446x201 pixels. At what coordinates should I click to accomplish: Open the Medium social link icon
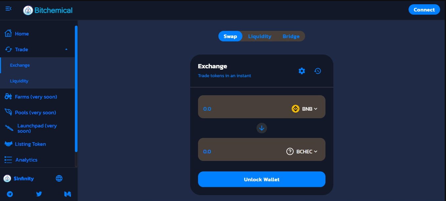(x=68, y=194)
